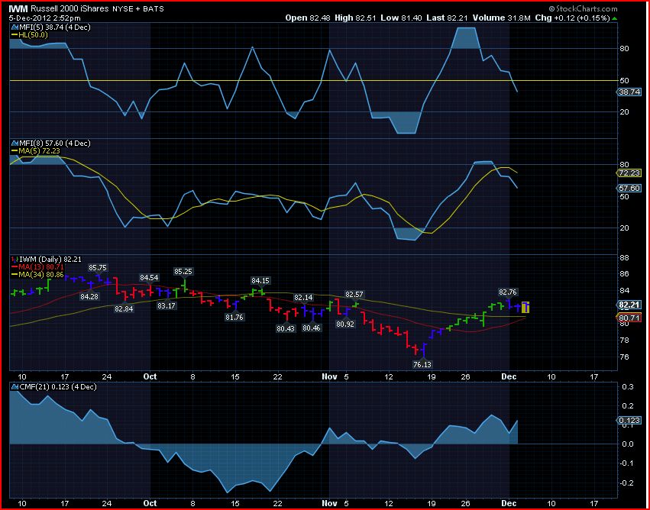
Task: Click the 0.123 CMF value tag
Action: [x=629, y=420]
